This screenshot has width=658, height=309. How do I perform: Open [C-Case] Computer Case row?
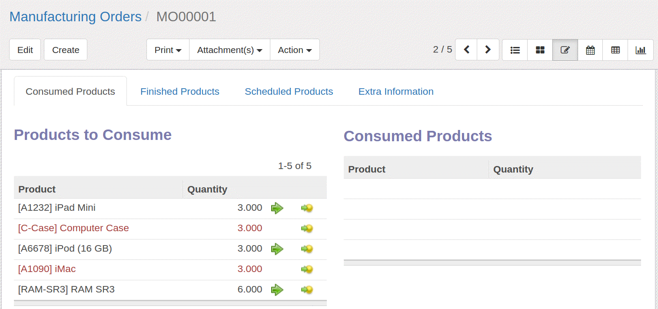click(170, 229)
